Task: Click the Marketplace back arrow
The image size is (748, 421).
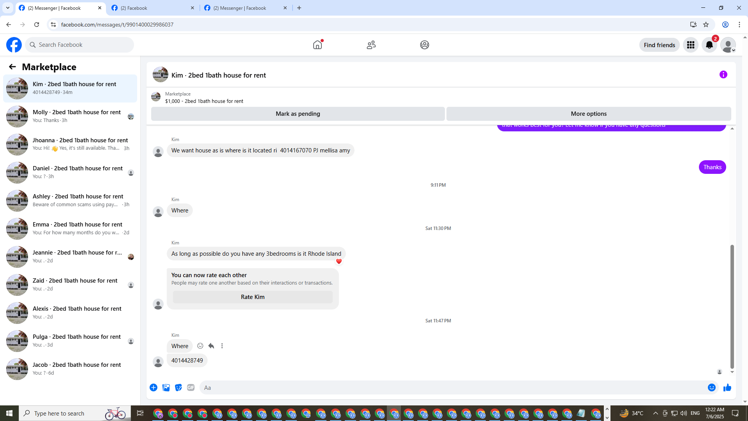Action: [x=12, y=67]
